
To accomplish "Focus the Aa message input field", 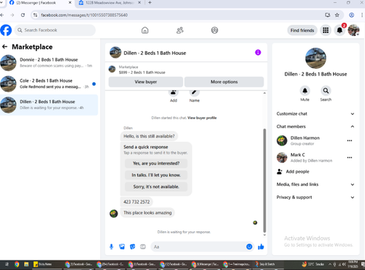I will tap(199, 247).
